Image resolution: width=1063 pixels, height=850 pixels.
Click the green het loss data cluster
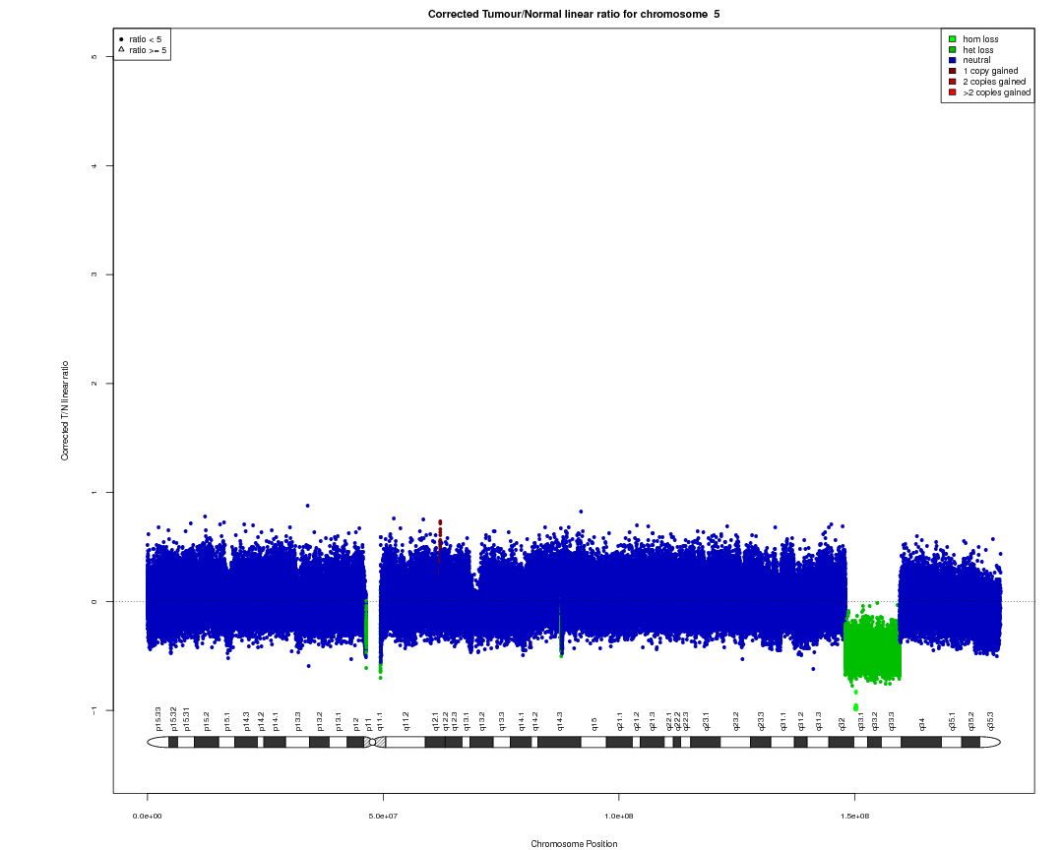pos(872,647)
